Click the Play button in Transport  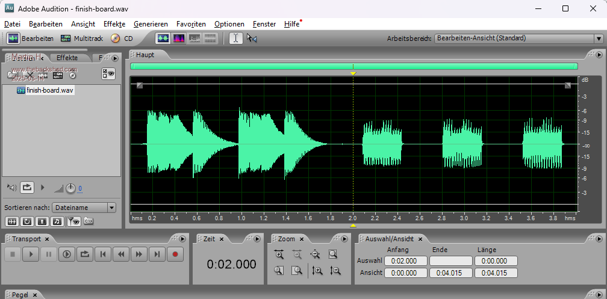pyautogui.click(x=31, y=254)
